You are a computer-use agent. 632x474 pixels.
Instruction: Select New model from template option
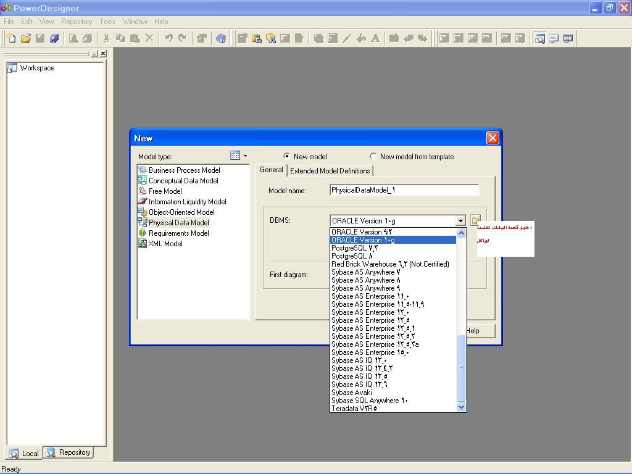373,157
